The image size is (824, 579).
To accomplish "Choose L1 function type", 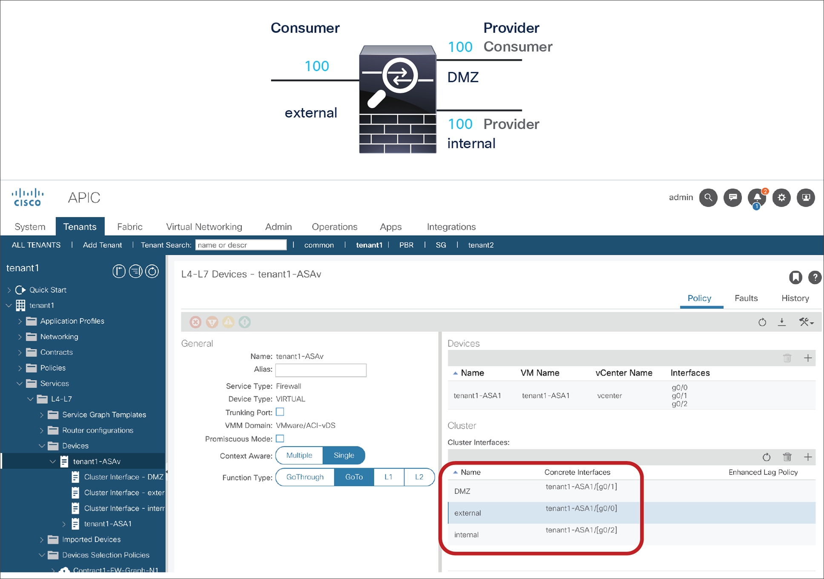I will (x=388, y=477).
